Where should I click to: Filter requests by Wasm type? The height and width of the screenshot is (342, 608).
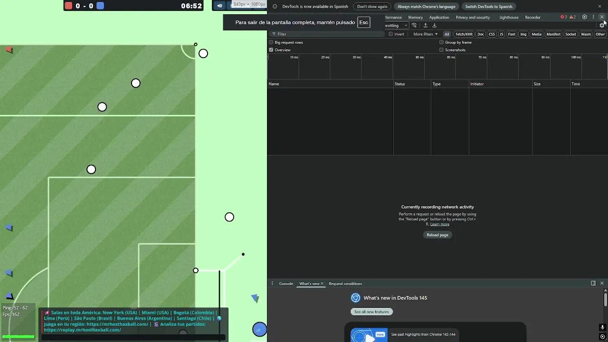pos(586,34)
